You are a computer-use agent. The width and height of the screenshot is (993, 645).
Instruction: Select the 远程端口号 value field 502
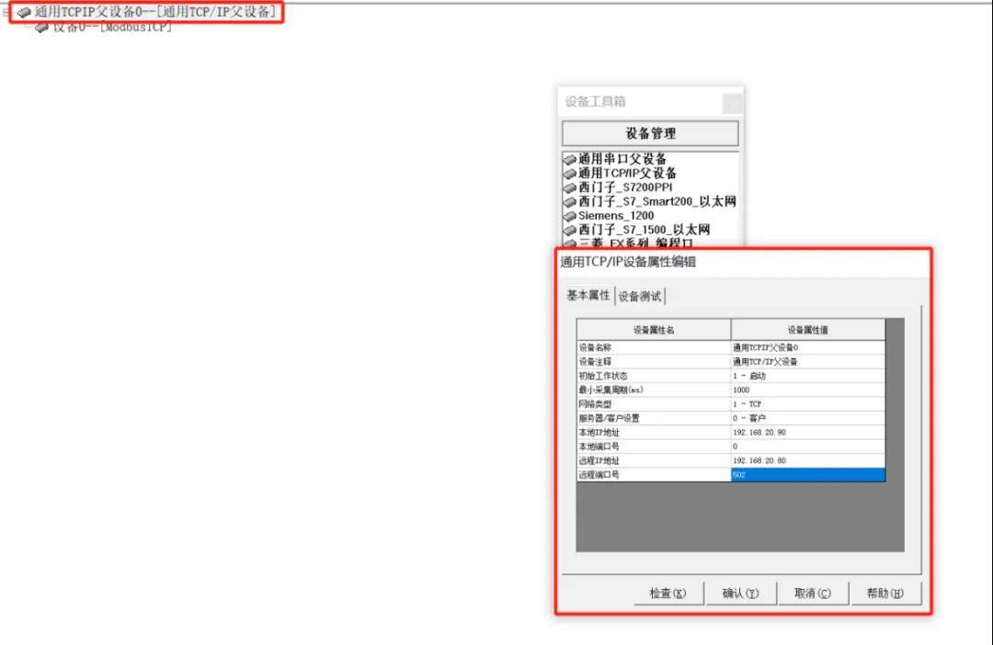point(807,475)
